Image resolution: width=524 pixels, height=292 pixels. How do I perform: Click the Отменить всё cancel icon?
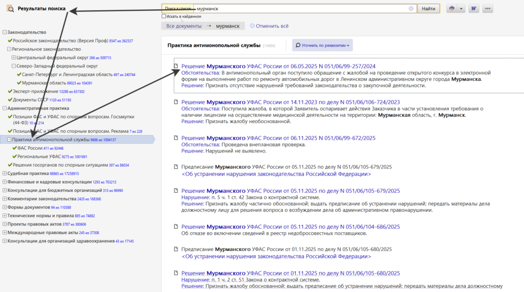(252, 26)
